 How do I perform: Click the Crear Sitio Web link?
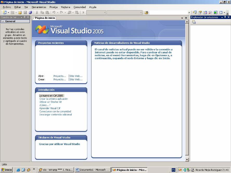point(76,79)
